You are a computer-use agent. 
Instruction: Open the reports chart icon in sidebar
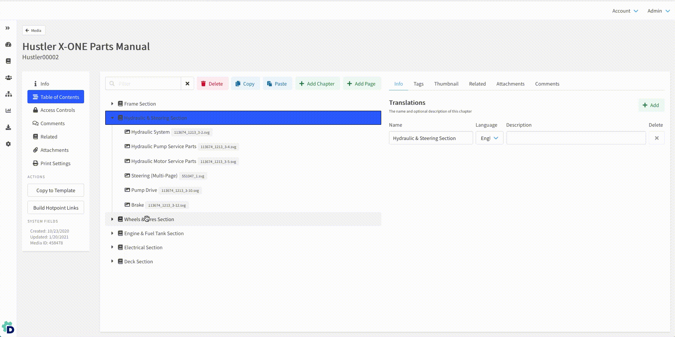8,111
